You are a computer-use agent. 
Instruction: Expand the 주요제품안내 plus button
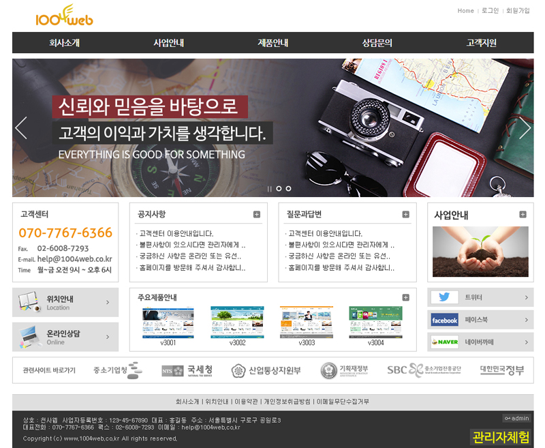pyautogui.click(x=405, y=297)
